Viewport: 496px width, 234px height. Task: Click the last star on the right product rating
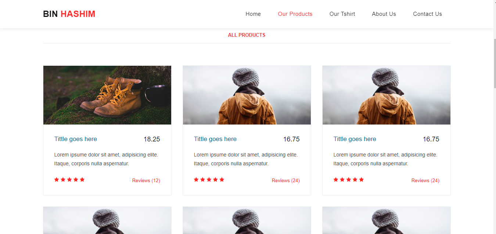362,180
